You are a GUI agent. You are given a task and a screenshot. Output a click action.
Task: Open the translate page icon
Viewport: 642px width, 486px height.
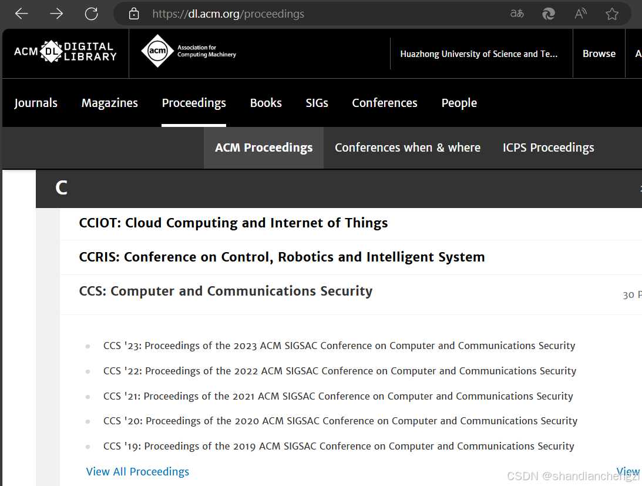(x=517, y=14)
